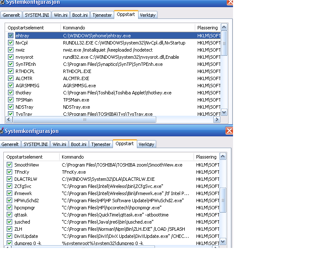Image resolution: width=309 pixels, height=258 pixels.
Task: Uncheck the ehtray startup item
Action: point(10,36)
